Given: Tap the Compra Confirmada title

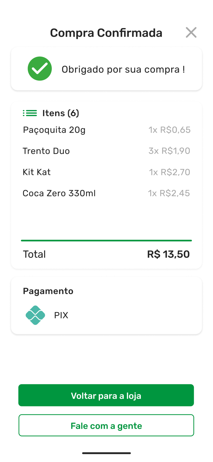Looking at the screenshot, I should pos(106,32).
